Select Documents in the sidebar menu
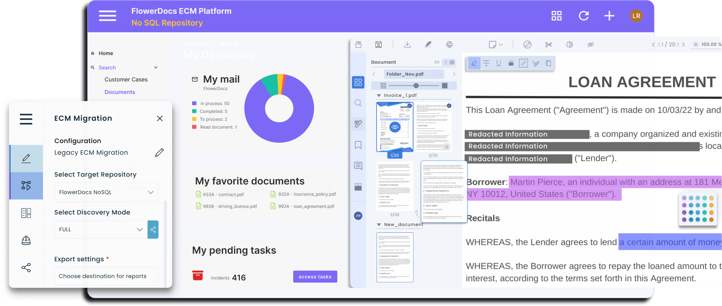 coord(120,92)
